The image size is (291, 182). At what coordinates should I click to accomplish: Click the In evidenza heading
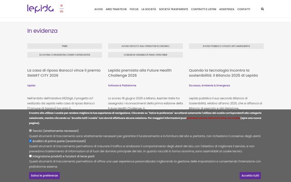pyautogui.click(x=42, y=31)
